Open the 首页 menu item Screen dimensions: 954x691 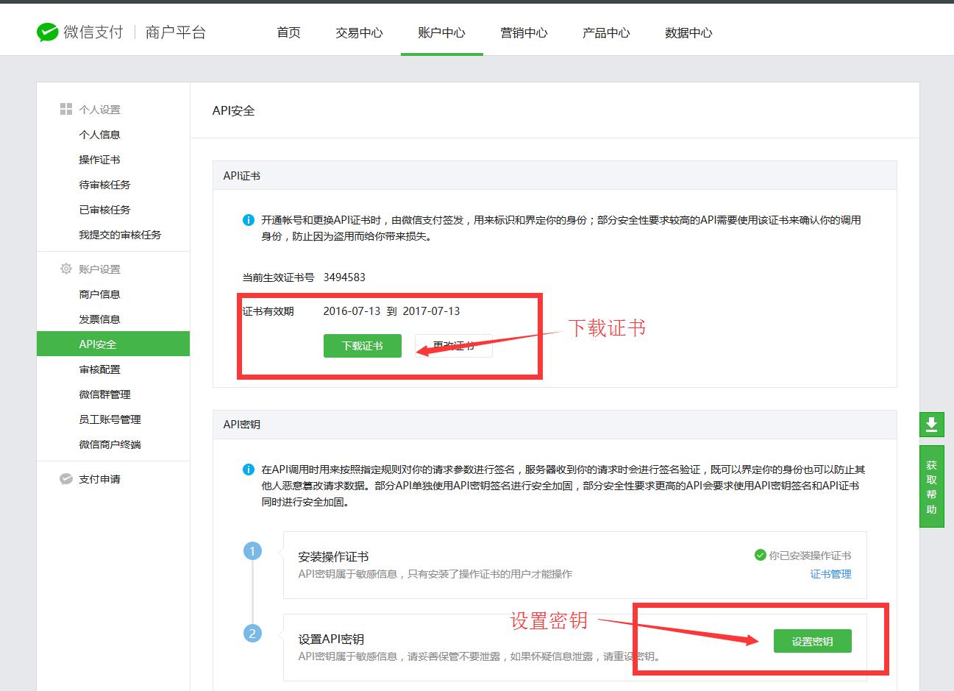pos(288,33)
